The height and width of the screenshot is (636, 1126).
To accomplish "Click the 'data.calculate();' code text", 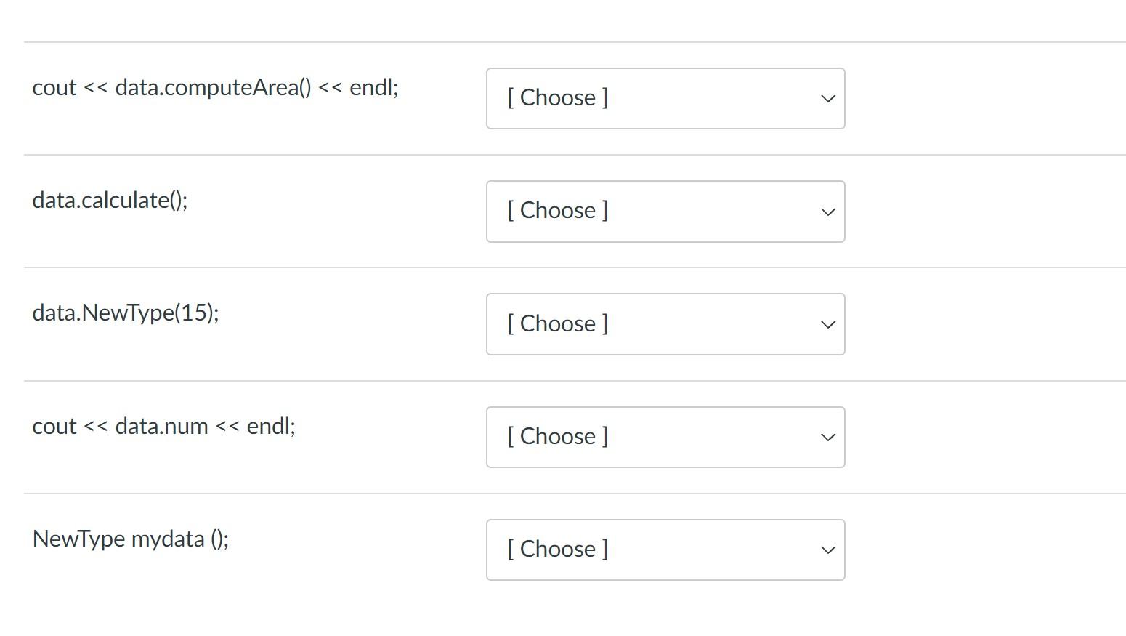I will (x=110, y=200).
